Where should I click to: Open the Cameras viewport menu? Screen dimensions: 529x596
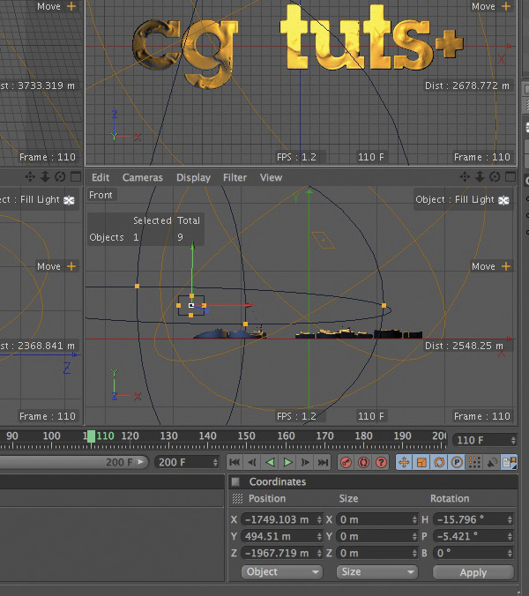click(143, 177)
